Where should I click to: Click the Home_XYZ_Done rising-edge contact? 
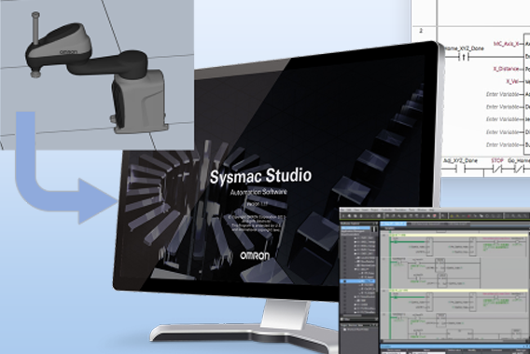[x=464, y=58]
